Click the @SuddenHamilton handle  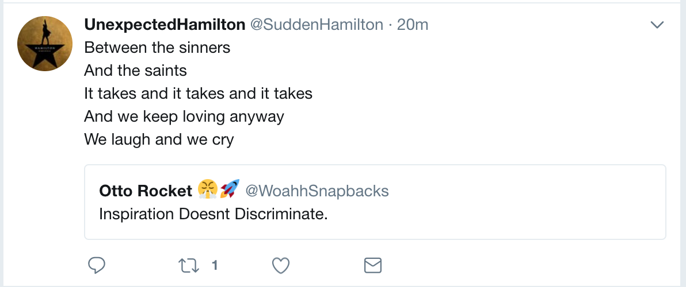coord(315,24)
